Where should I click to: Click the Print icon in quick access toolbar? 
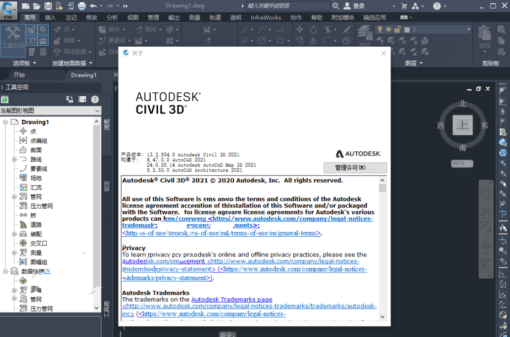click(x=82, y=6)
